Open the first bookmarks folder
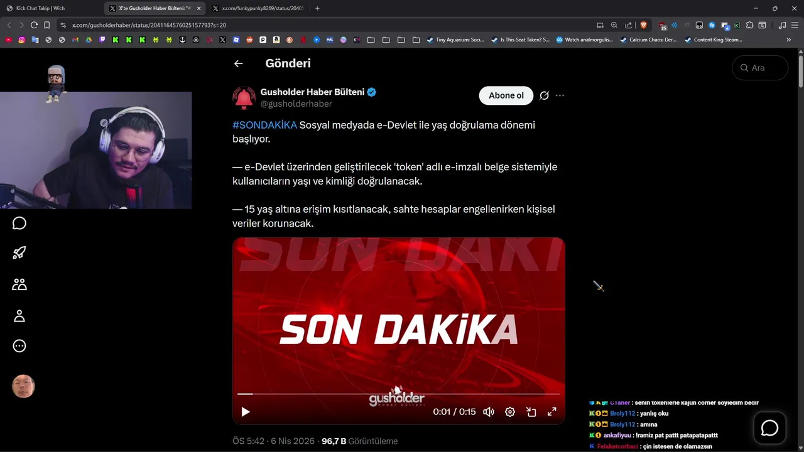The height and width of the screenshot is (452, 804). click(x=371, y=40)
